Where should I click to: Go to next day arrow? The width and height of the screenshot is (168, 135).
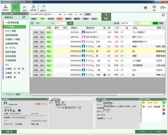[x=76, y=14]
